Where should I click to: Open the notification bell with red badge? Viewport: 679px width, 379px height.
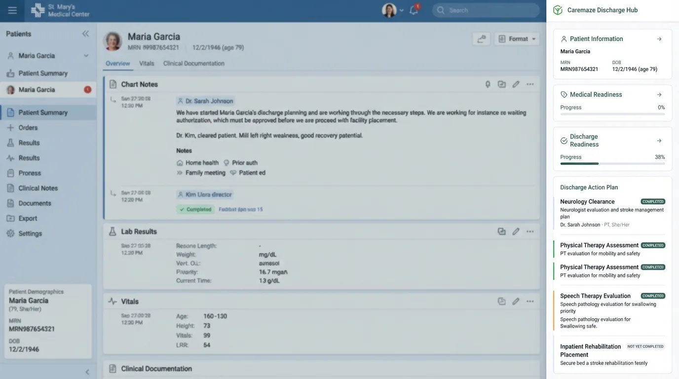point(414,10)
